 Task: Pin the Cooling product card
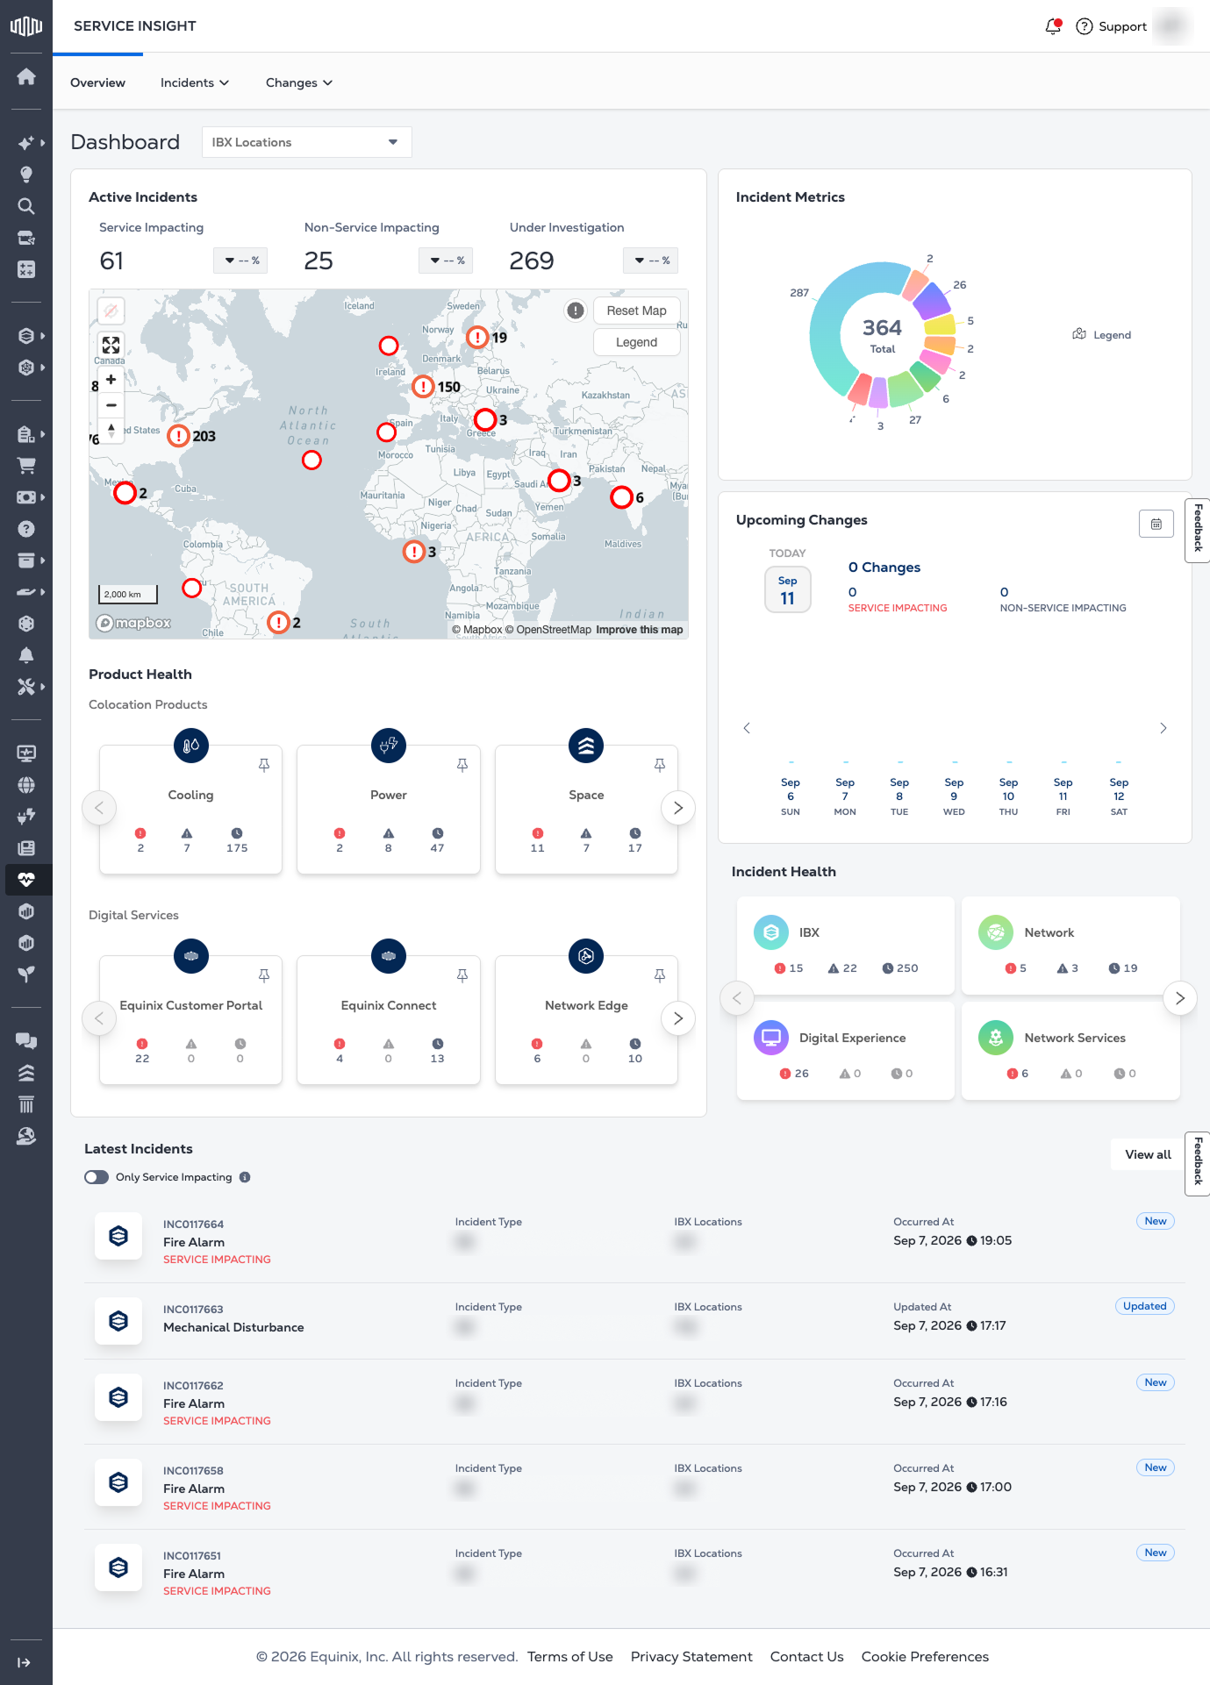click(264, 765)
